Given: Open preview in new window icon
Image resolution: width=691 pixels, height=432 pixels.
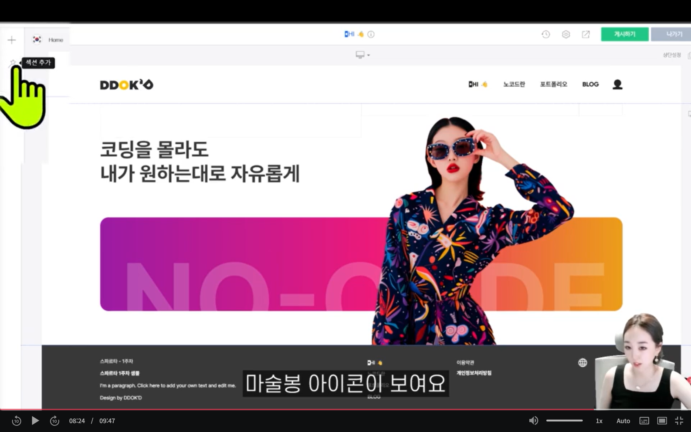Looking at the screenshot, I should click(586, 35).
